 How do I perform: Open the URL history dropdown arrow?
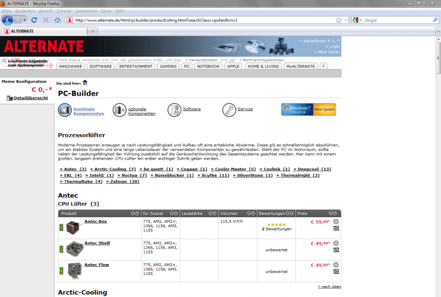coord(346,20)
